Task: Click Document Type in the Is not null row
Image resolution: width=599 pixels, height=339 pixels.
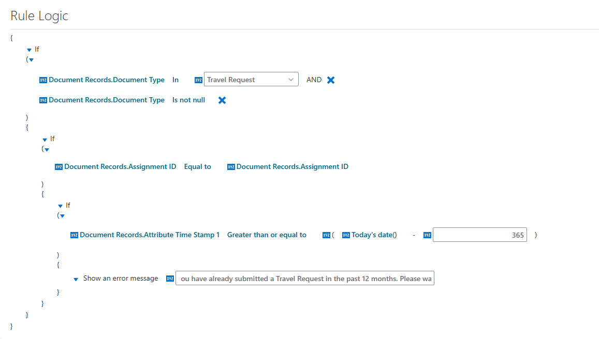Action: coord(107,100)
